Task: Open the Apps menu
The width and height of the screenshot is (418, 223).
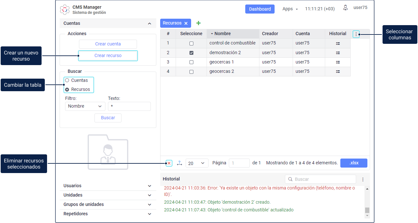Action: tap(290, 9)
